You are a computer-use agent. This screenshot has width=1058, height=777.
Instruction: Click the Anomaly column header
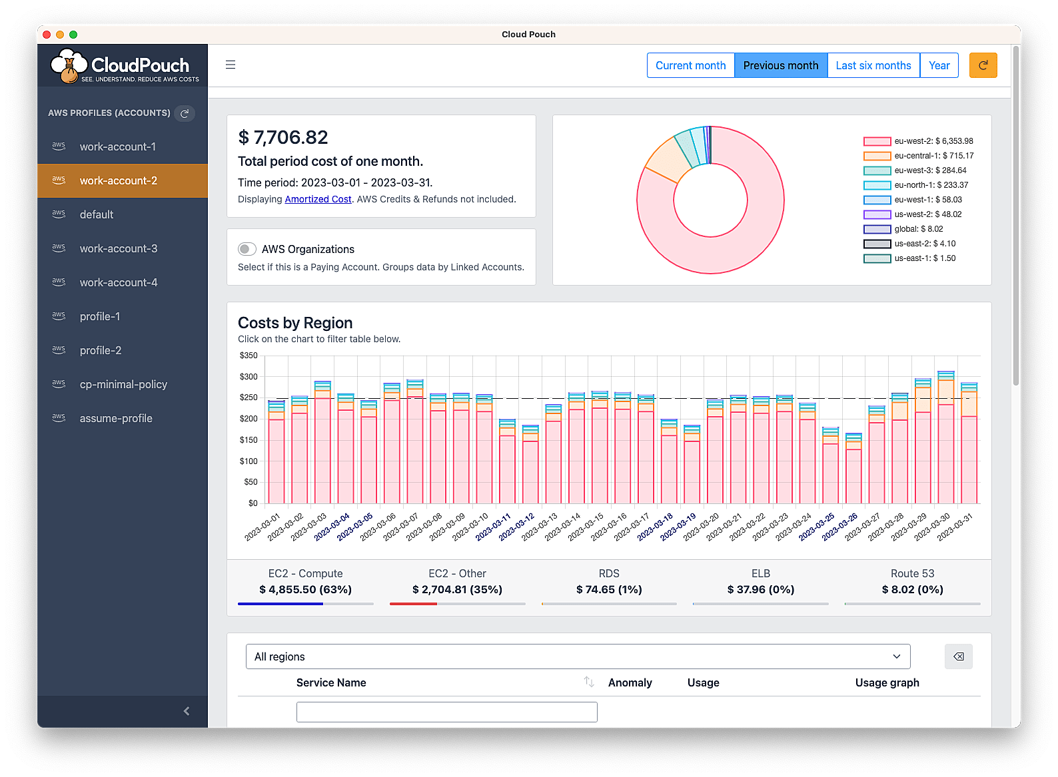[x=630, y=682]
